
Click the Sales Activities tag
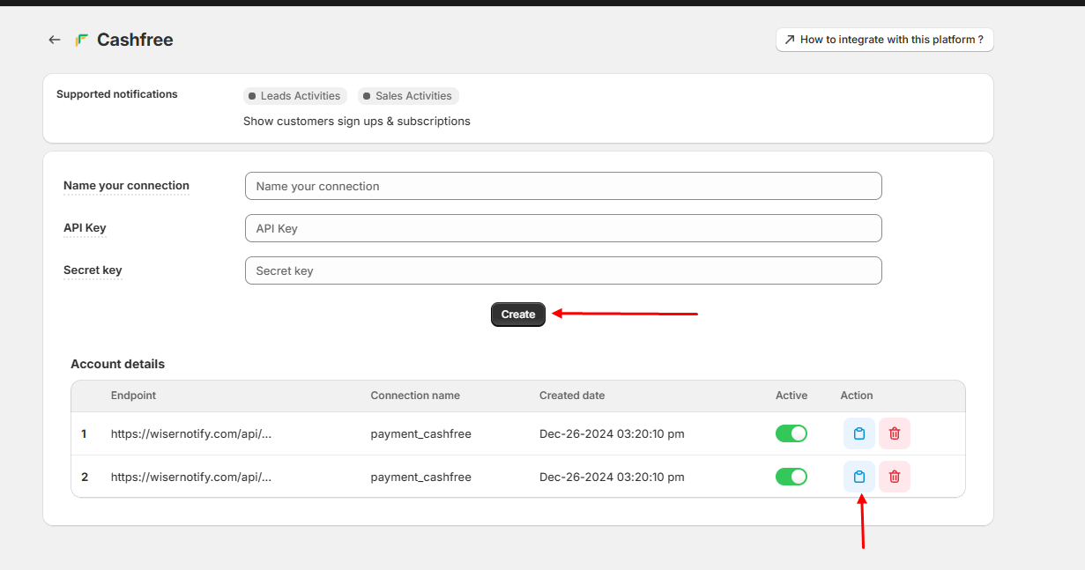(x=408, y=96)
